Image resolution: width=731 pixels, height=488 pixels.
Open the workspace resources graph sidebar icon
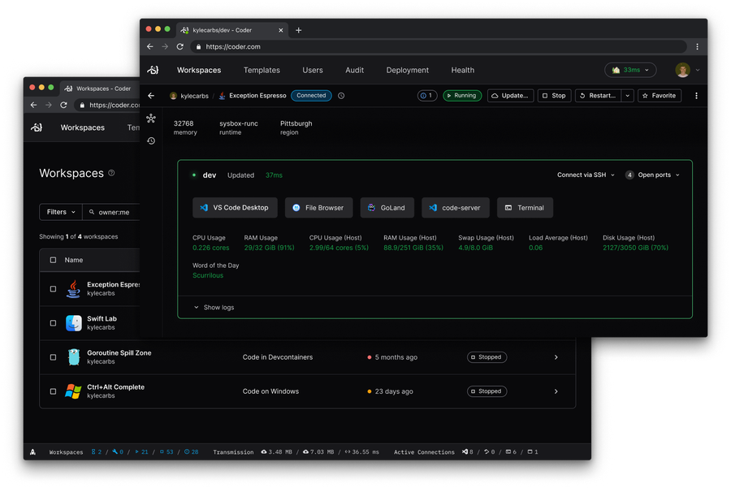[151, 119]
